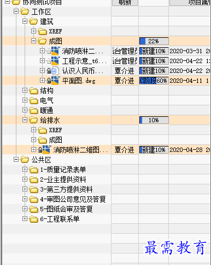The width and height of the screenshot is (211, 265).
Task: Click the 暖通 folder icon
Action: [33, 110]
